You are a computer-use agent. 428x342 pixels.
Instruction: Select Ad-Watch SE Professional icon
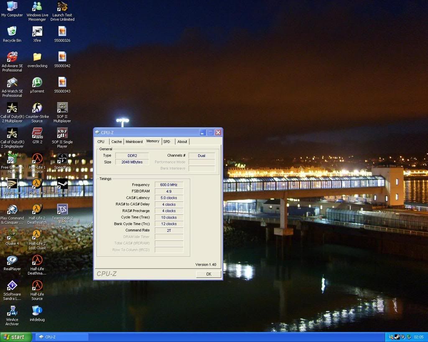click(12, 87)
